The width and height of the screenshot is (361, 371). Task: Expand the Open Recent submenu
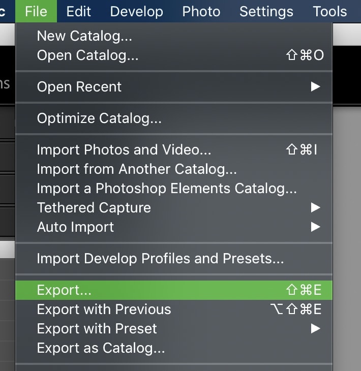174,86
